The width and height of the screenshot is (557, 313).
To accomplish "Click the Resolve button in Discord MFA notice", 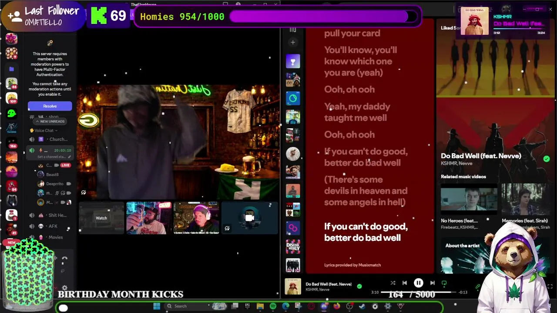I will 50,106.
